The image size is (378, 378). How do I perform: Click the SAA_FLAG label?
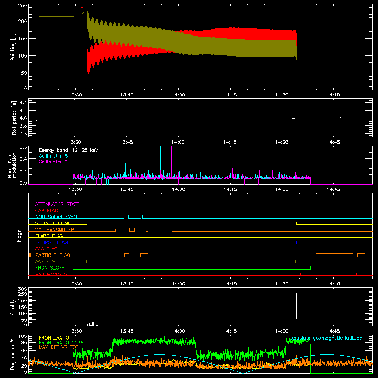[x=46, y=249]
